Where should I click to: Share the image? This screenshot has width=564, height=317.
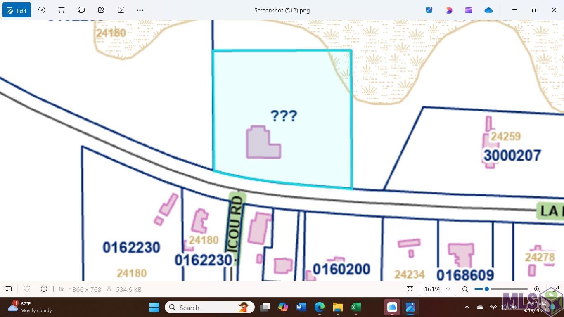pos(101,10)
